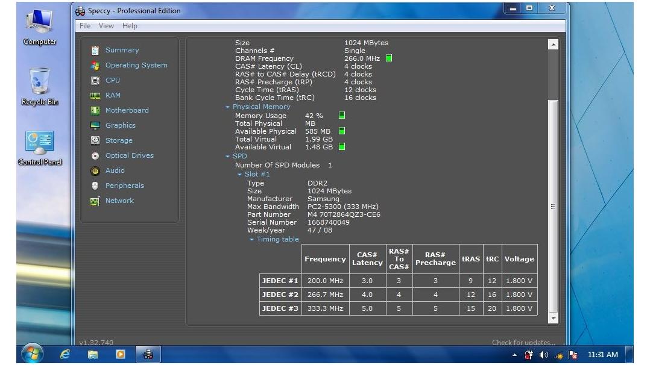Image resolution: width=650 pixels, height=365 pixels.
Task: Toggle the green Memory Usage tray indicator
Action: (x=342, y=115)
